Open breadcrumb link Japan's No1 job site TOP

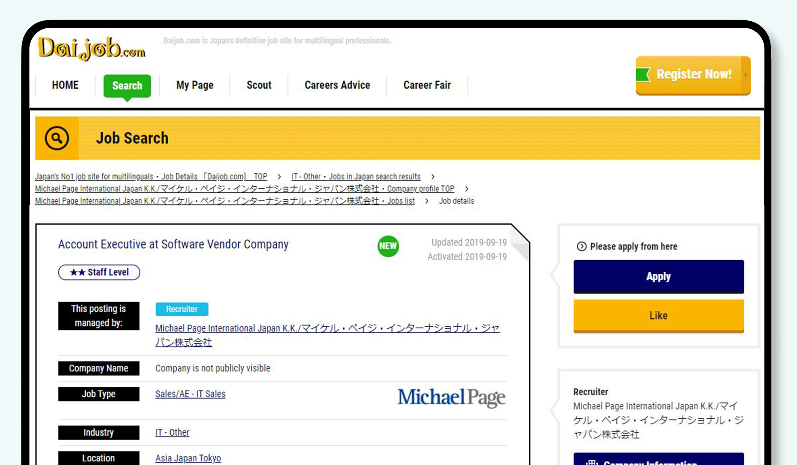pos(151,177)
